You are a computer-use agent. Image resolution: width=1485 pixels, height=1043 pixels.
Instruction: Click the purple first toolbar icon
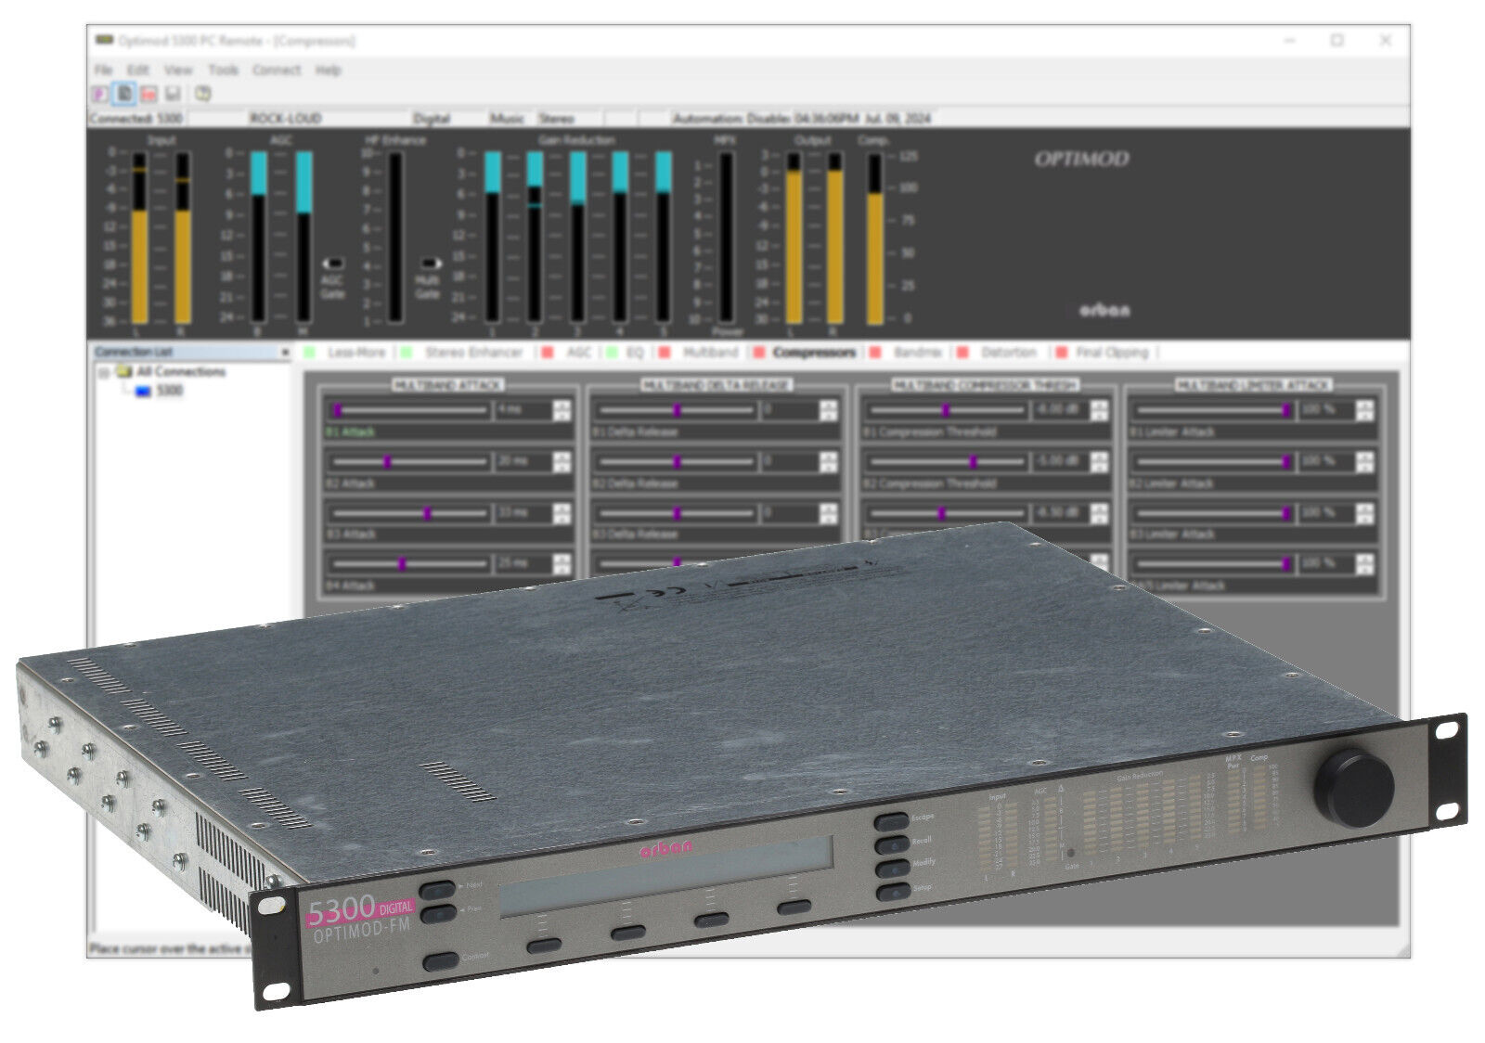[x=100, y=94]
